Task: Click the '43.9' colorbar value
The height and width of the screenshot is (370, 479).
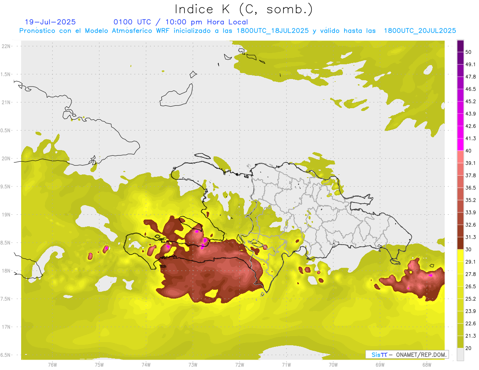Action: click(x=470, y=114)
